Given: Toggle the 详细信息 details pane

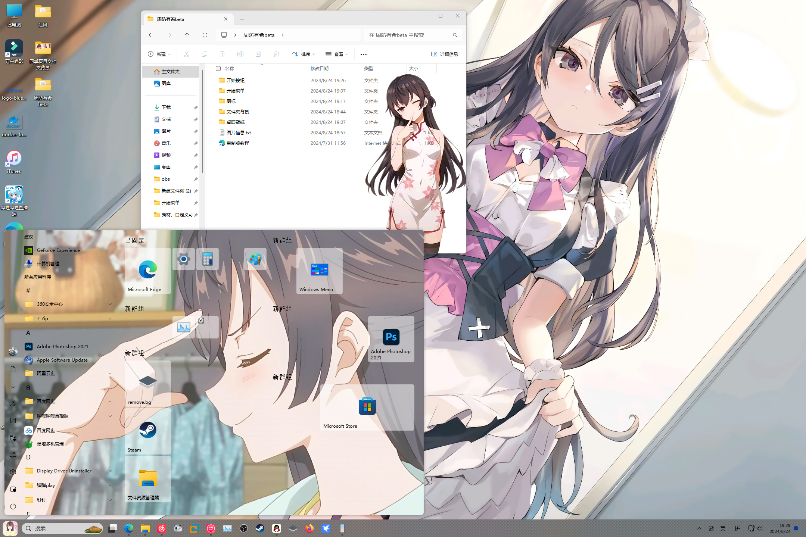Looking at the screenshot, I should pos(444,54).
